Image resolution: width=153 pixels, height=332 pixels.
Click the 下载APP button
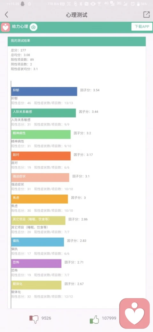pos(142,27)
